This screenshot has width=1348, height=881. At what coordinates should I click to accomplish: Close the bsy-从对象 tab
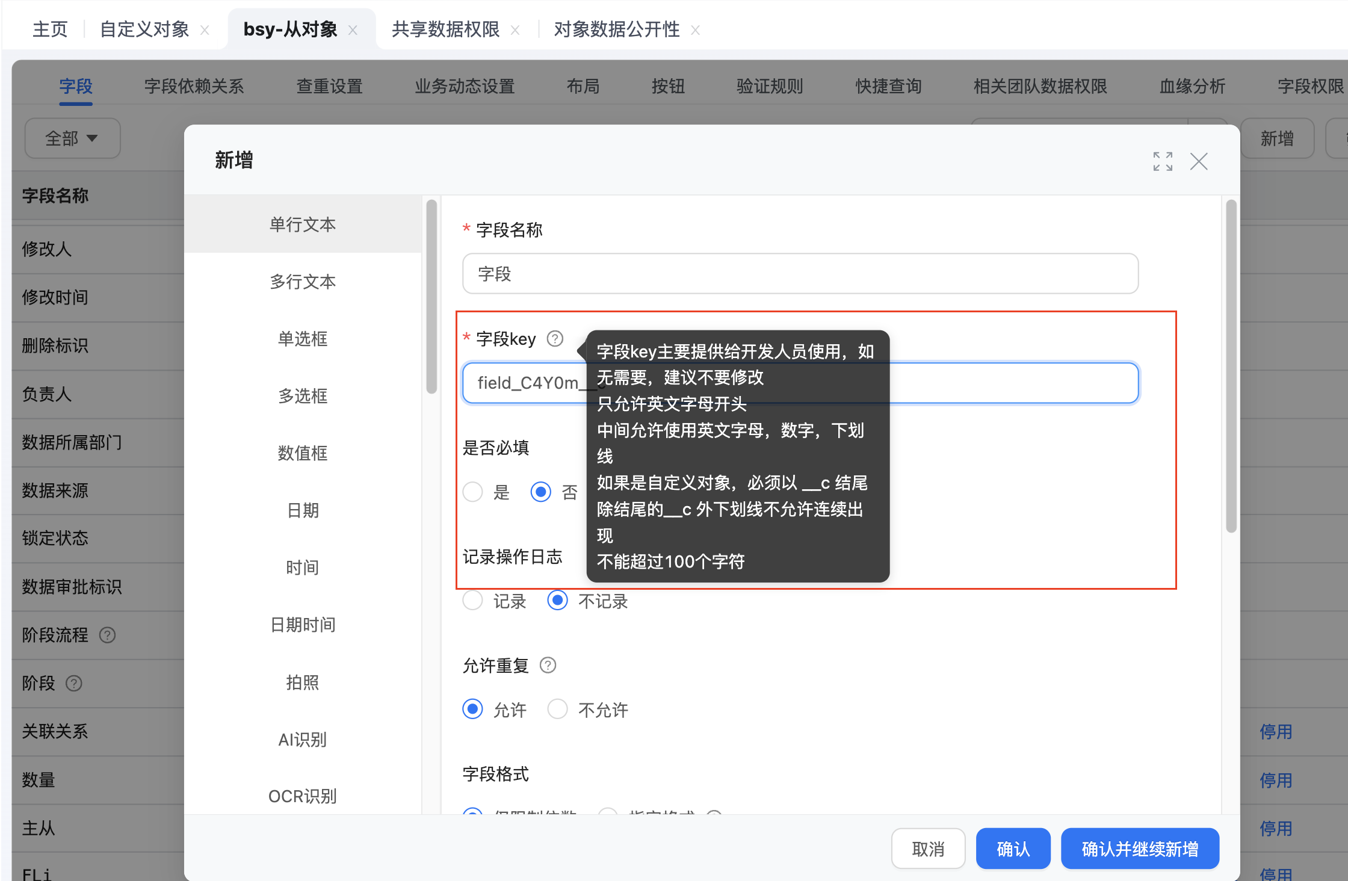(353, 30)
